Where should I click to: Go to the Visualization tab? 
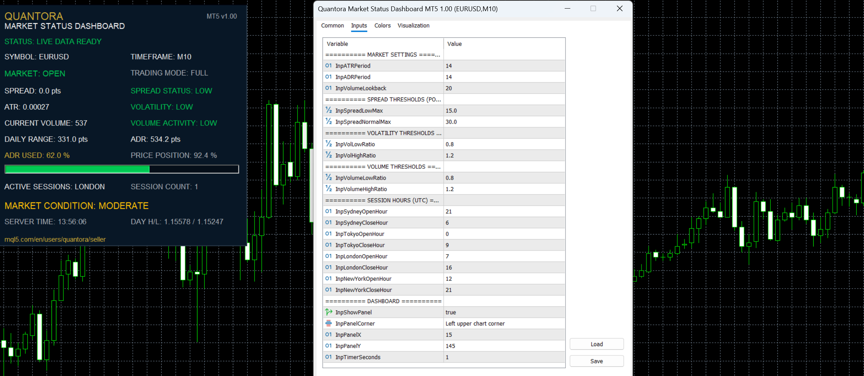pos(414,25)
